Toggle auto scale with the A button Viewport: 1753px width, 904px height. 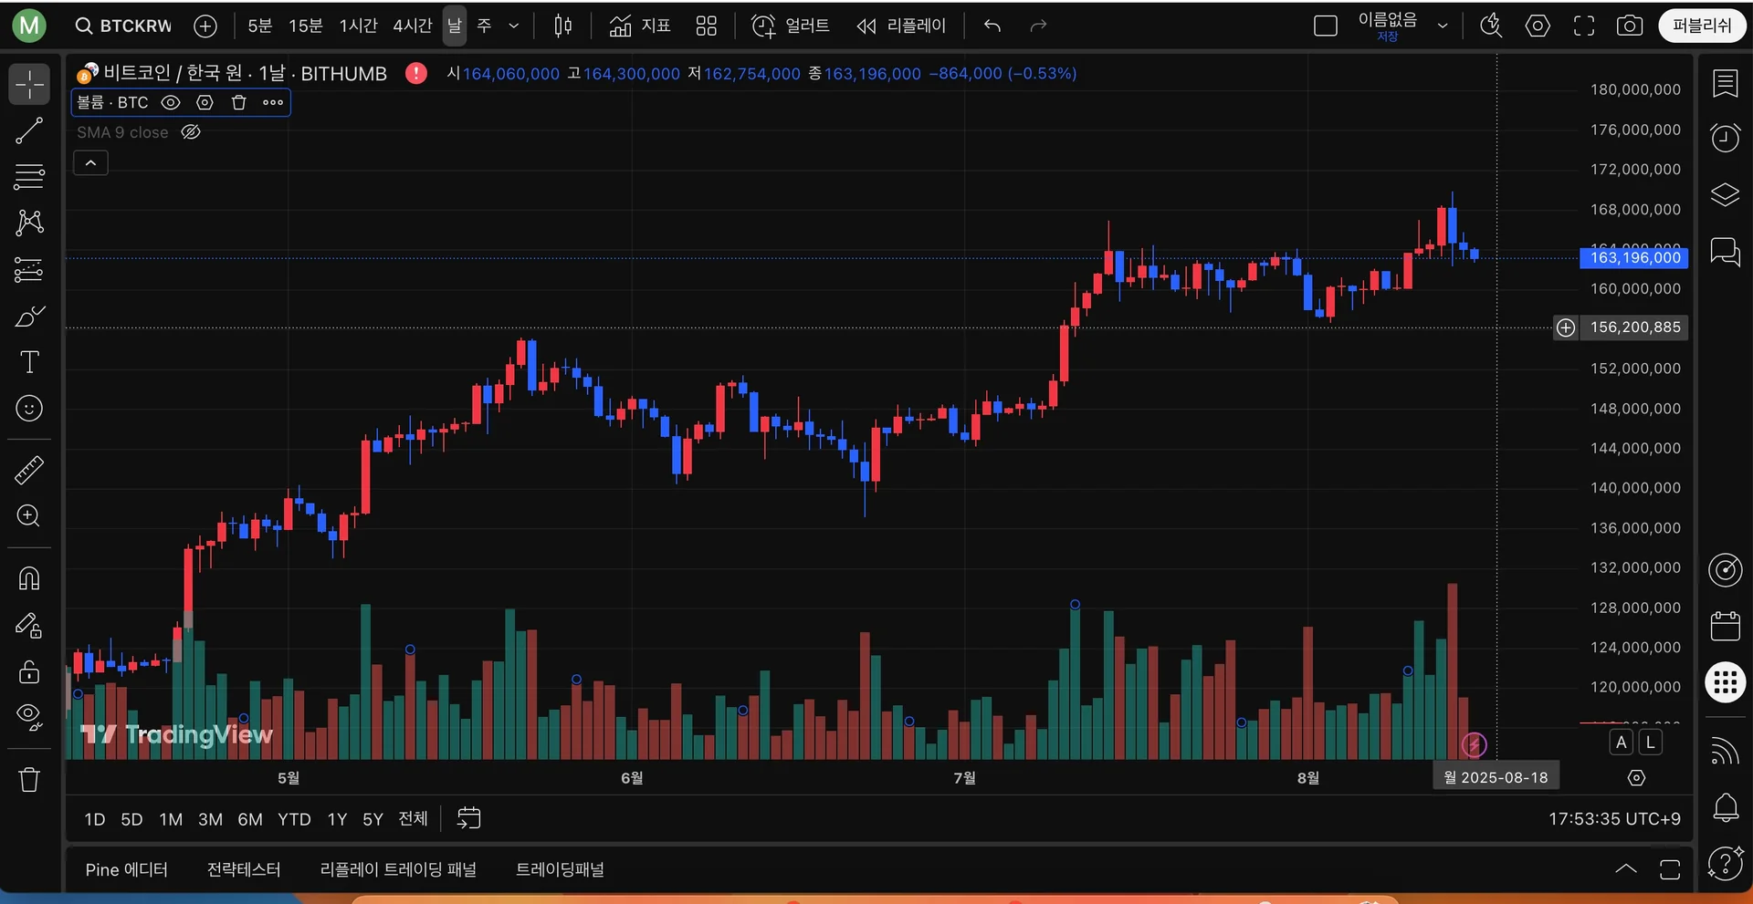1622,743
